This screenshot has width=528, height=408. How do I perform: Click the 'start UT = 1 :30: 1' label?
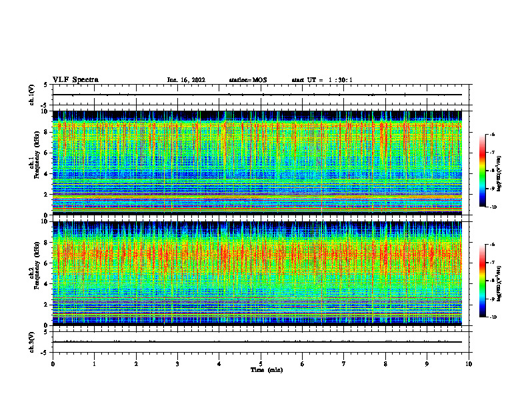[322, 80]
